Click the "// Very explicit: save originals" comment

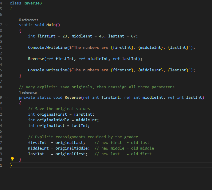click(x=97, y=87)
